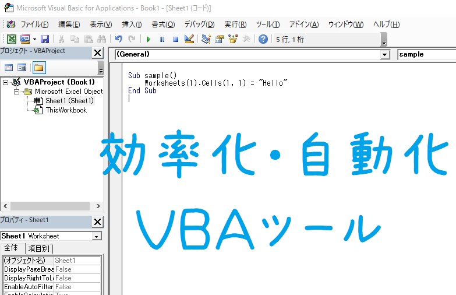
Task: Click View Object icon in project pane
Action: click(x=22, y=68)
